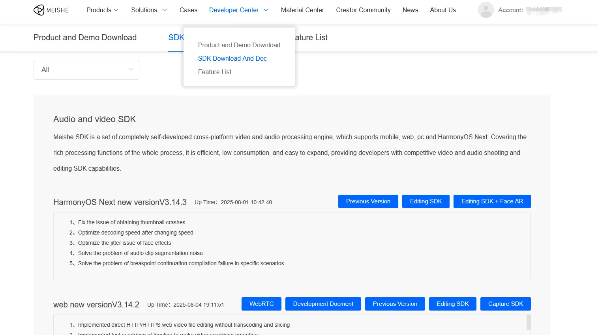Open the web Development Docment button
The image size is (598, 335).
[x=323, y=304]
